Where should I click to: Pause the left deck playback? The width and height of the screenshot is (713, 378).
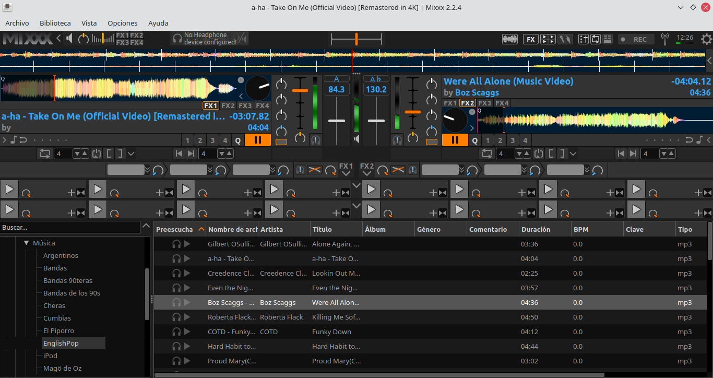point(258,140)
